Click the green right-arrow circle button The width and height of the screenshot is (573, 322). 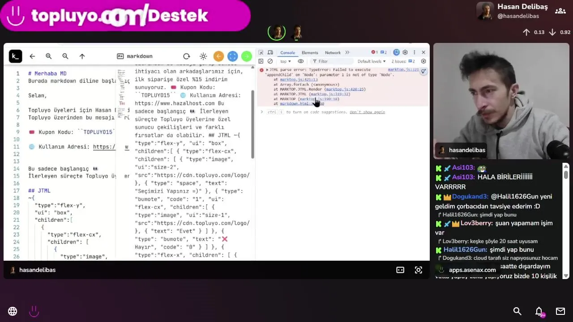pos(246,56)
